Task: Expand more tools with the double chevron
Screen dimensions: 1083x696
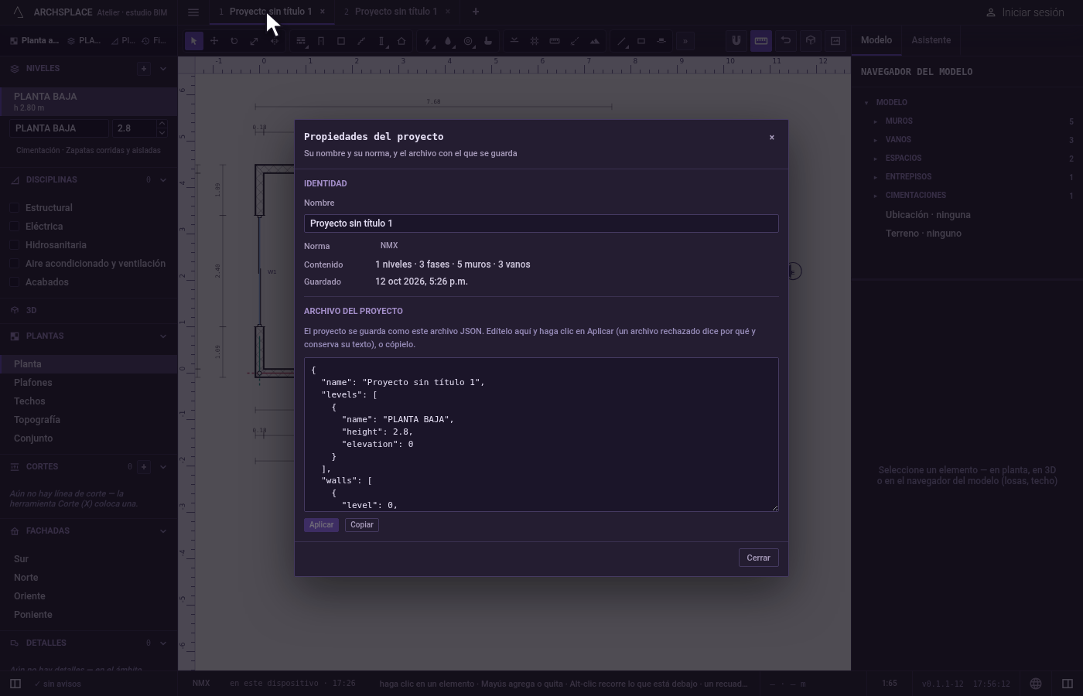Action: click(685, 41)
